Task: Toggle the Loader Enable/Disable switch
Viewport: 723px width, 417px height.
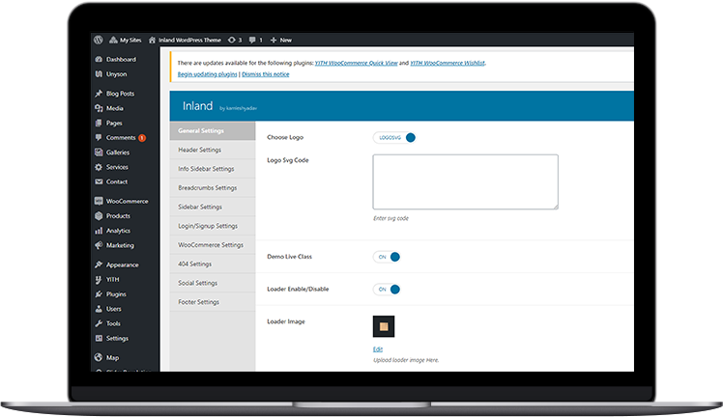Action: 387,290
